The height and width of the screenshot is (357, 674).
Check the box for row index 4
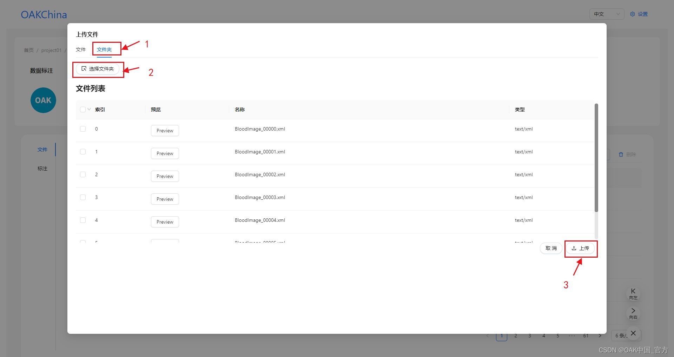pyautogui.click(x=83, y=220)
